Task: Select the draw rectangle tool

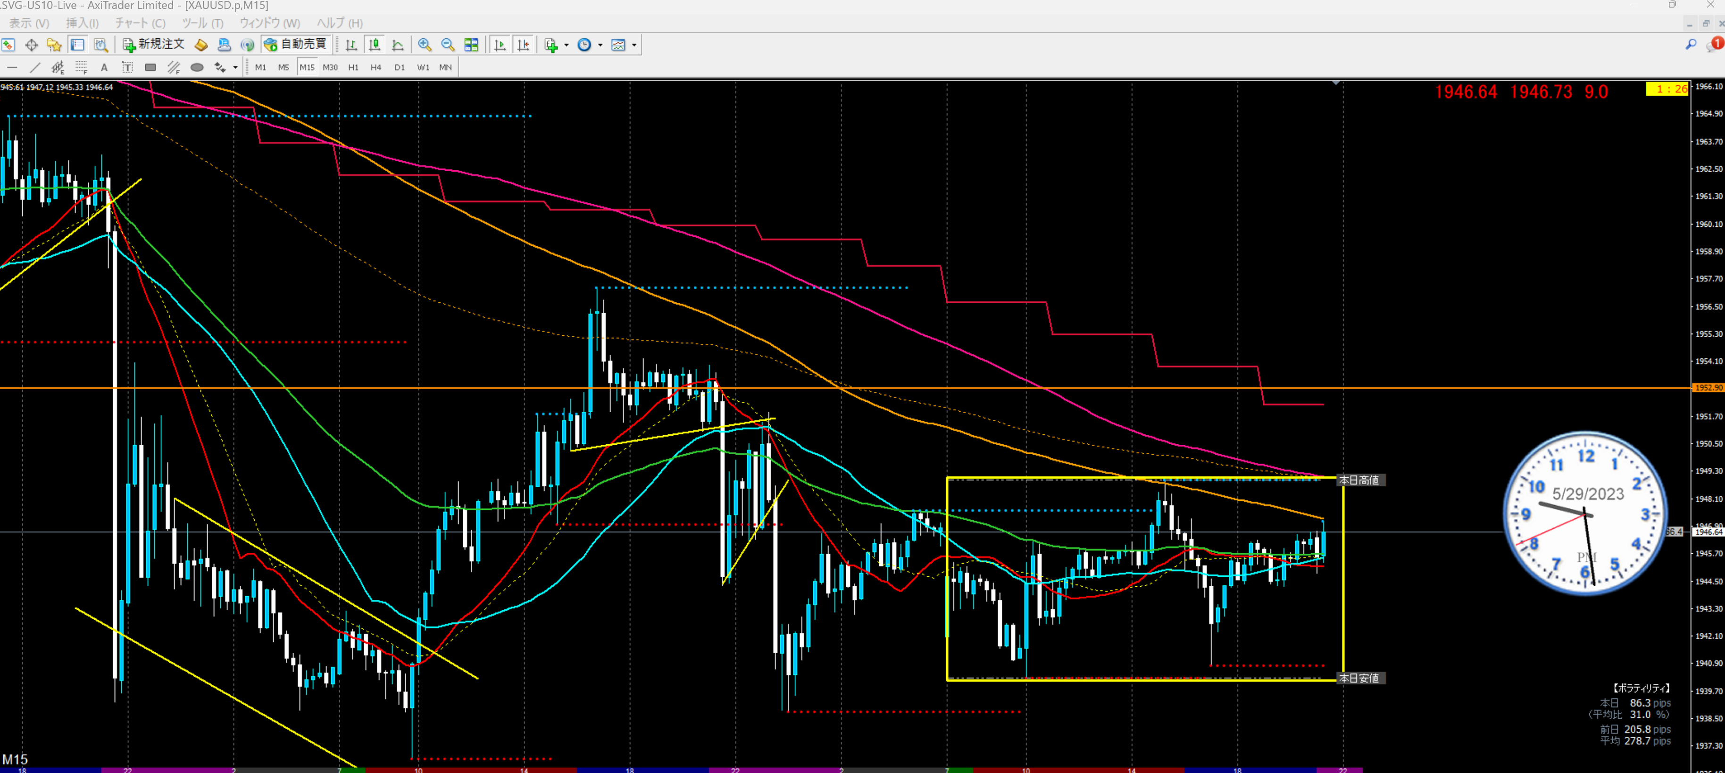Action: (x=150, y=67)
